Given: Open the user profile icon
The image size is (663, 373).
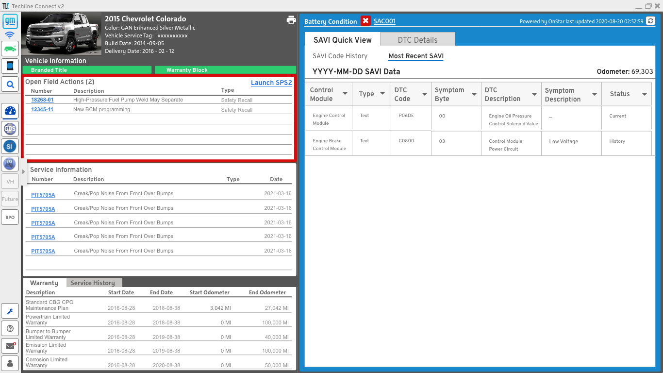Looking at the screenshot, I should click(10, 363).
